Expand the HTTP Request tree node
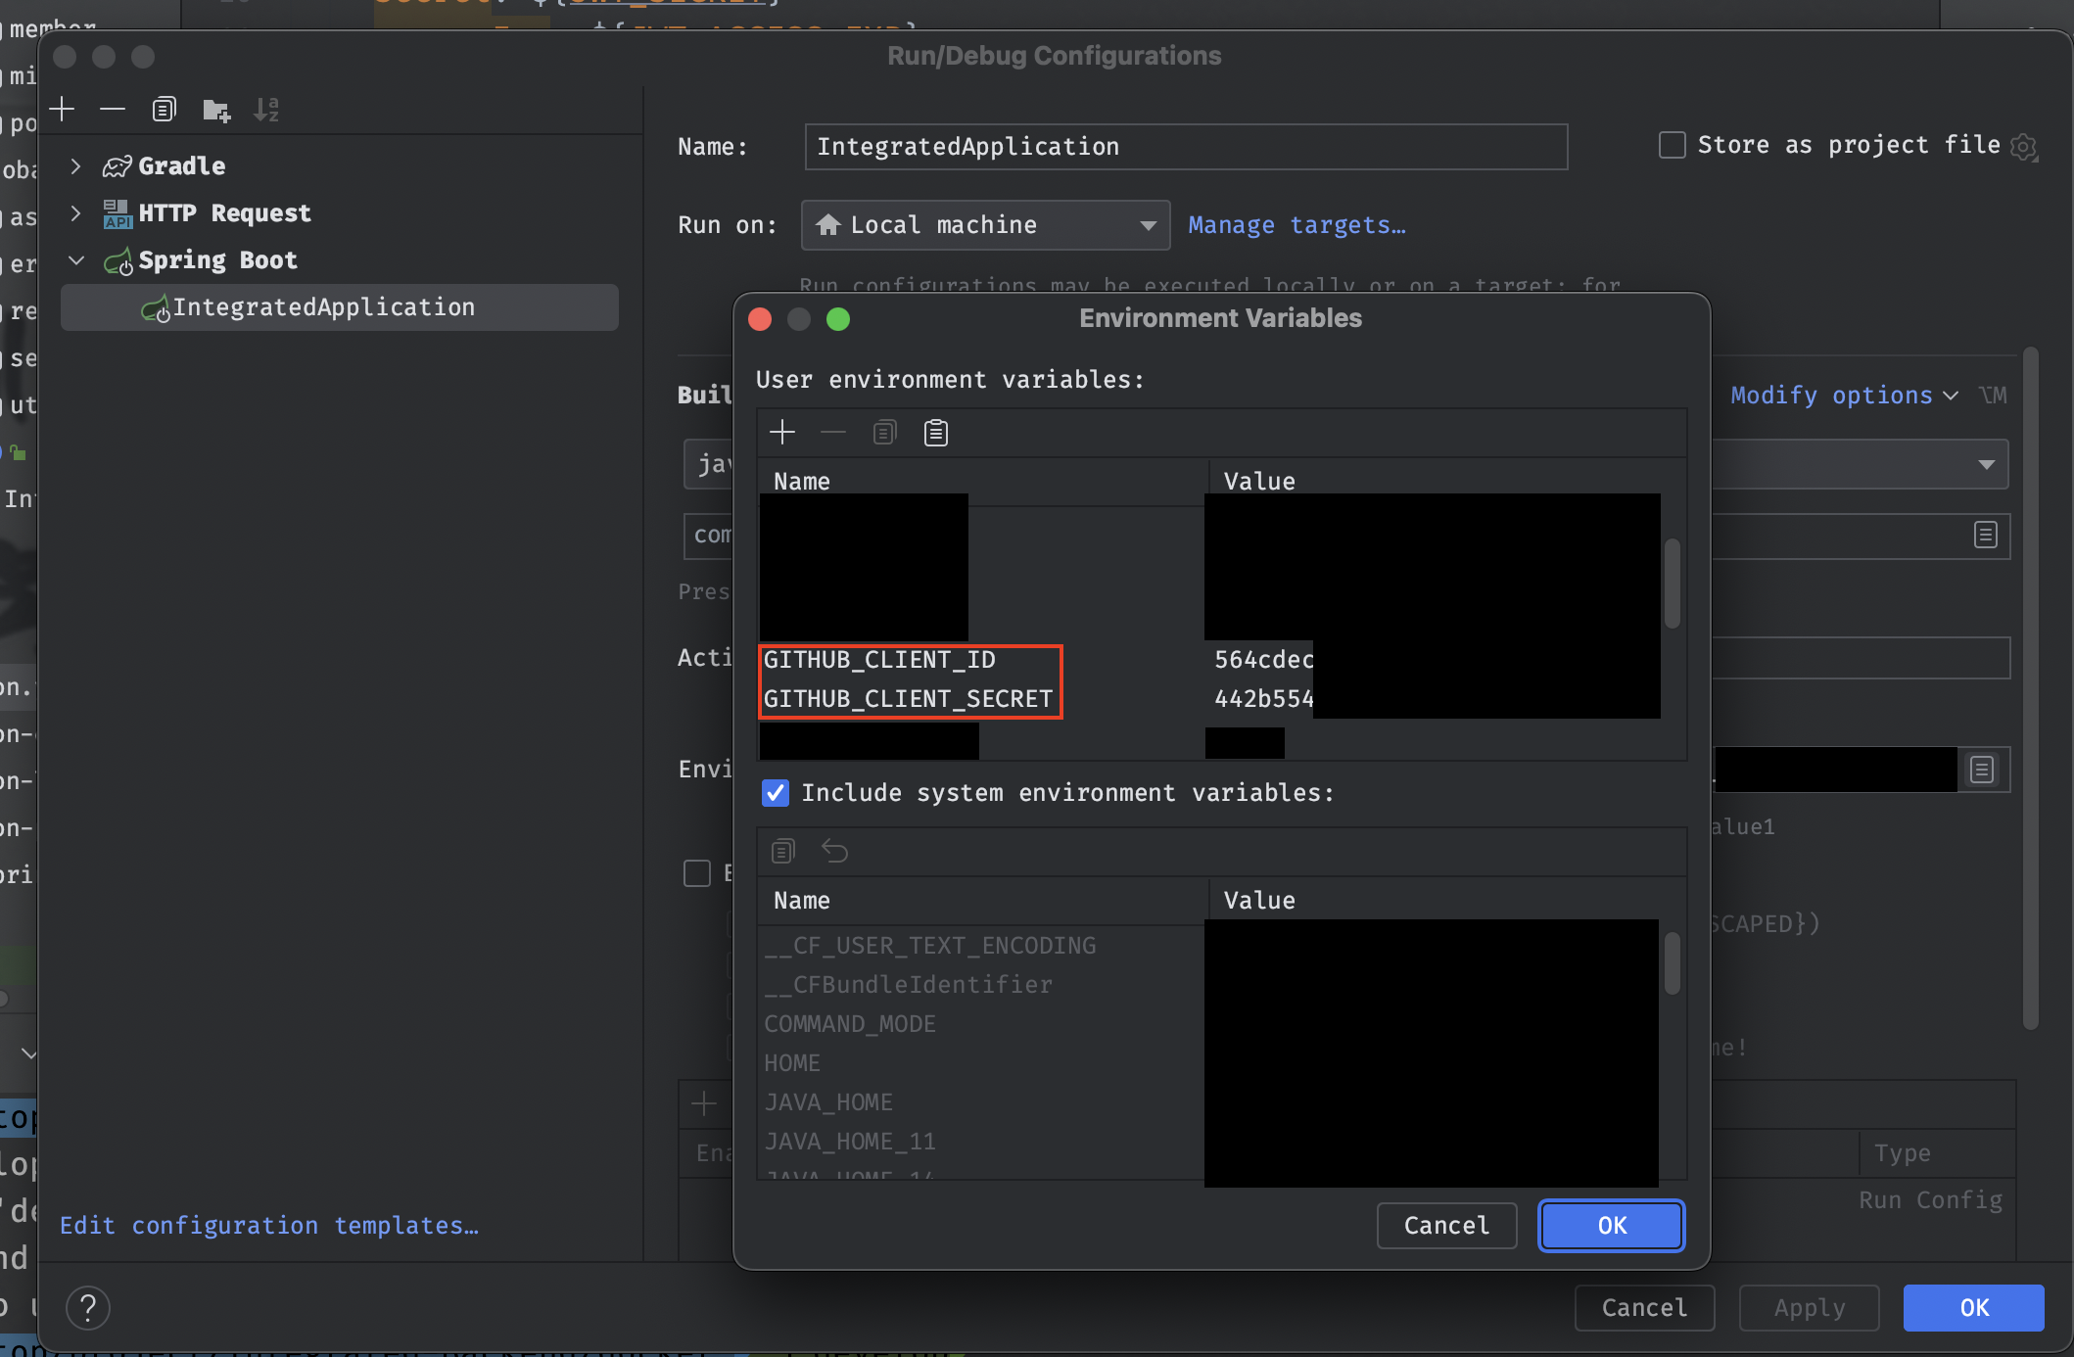 point(76,213)
